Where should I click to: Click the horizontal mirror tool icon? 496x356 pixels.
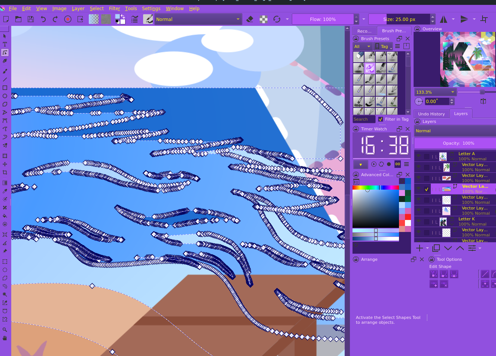pyautogui.click(x=444, y=19)
